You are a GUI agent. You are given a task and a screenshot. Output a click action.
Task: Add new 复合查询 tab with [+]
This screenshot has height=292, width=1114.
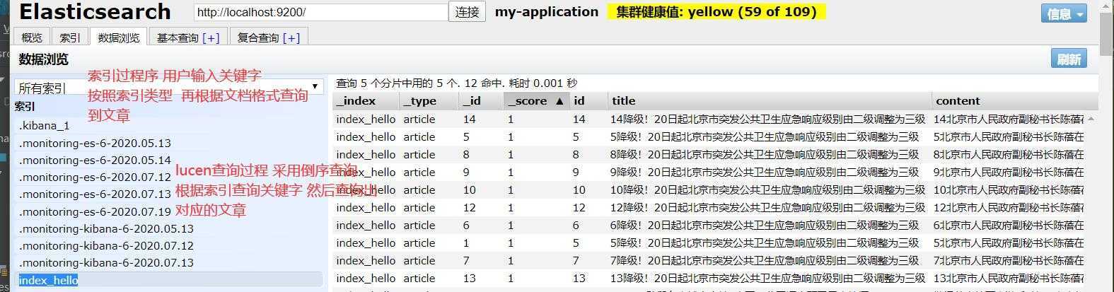291,37
